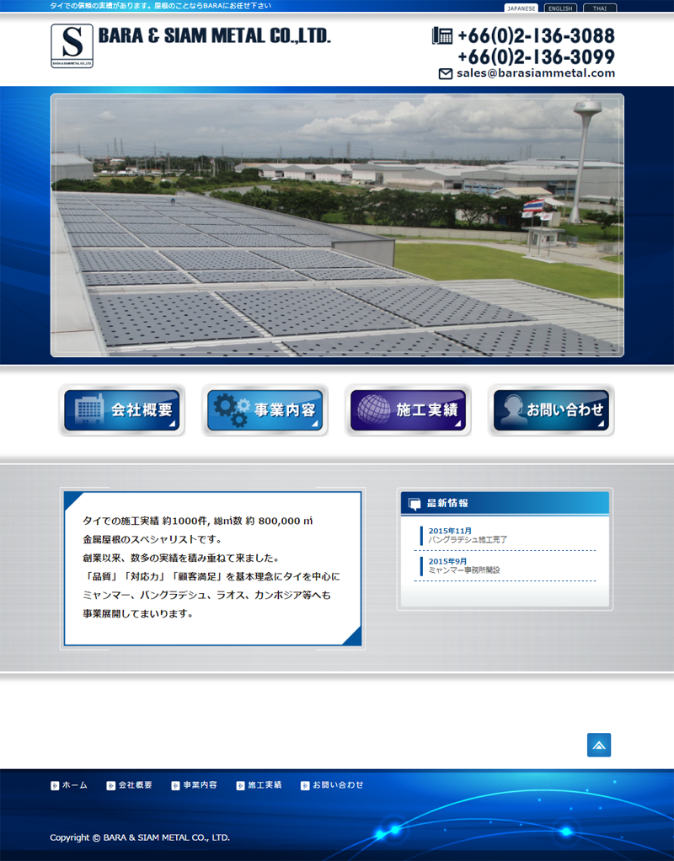Click the line 事業展開してまいります。

[138, 613]
